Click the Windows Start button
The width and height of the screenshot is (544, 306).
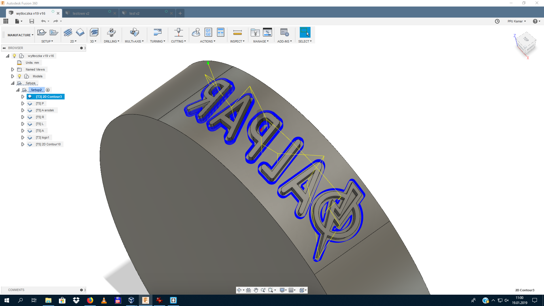7,300
